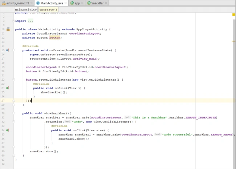Click the "undo" string on line 32

(77, 122)
